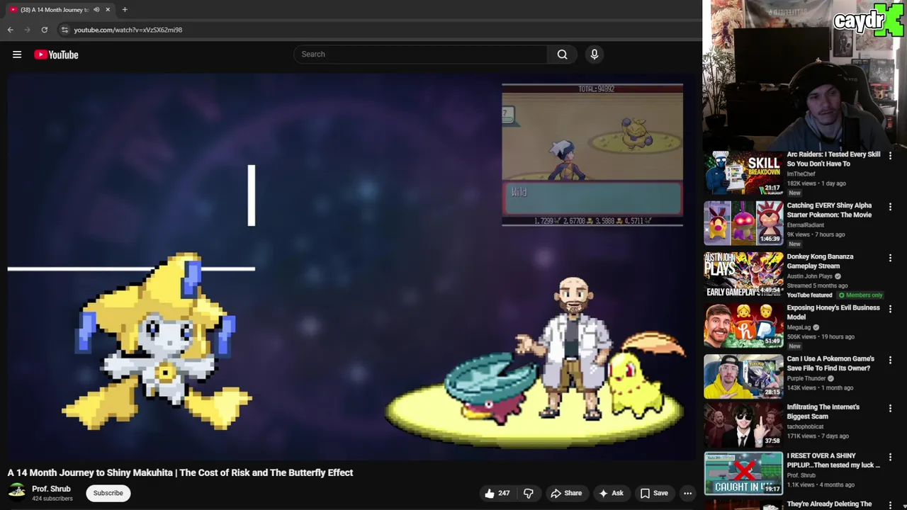Dislike the video with thumbs down
907x510 pixels.
click(529, 493)
